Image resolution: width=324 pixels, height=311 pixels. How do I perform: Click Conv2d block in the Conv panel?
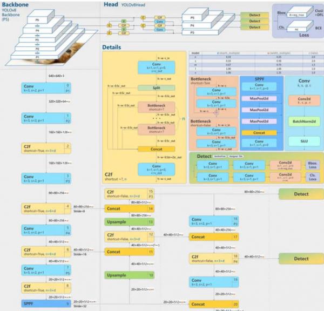coord(304,100)
